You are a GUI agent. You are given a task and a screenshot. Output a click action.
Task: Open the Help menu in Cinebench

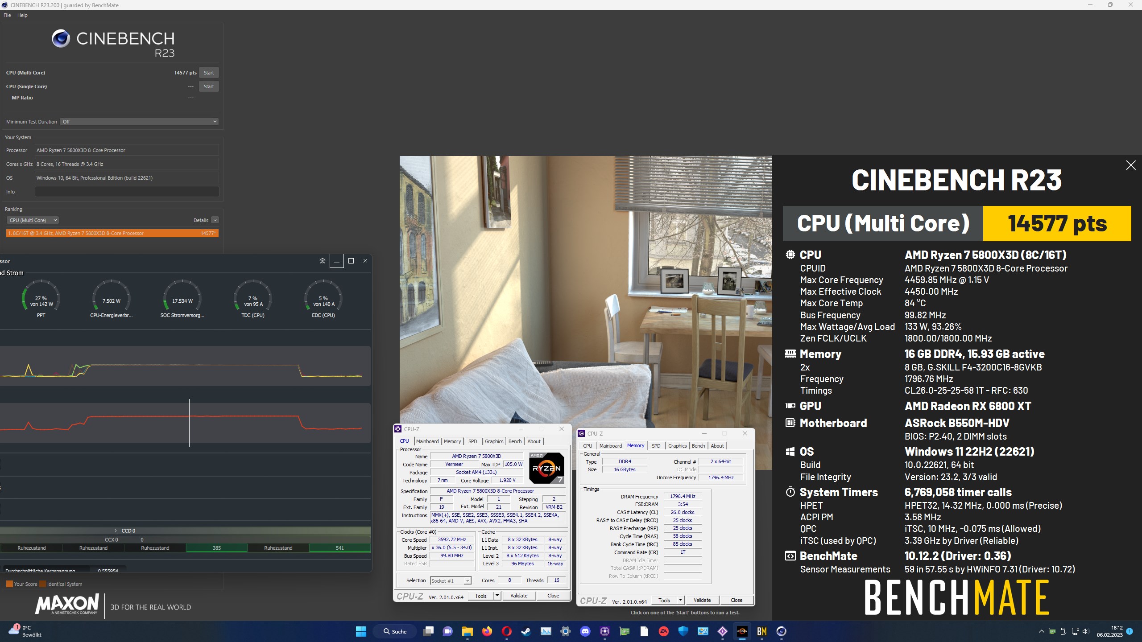pyautogui.click(x=22, y=15)
